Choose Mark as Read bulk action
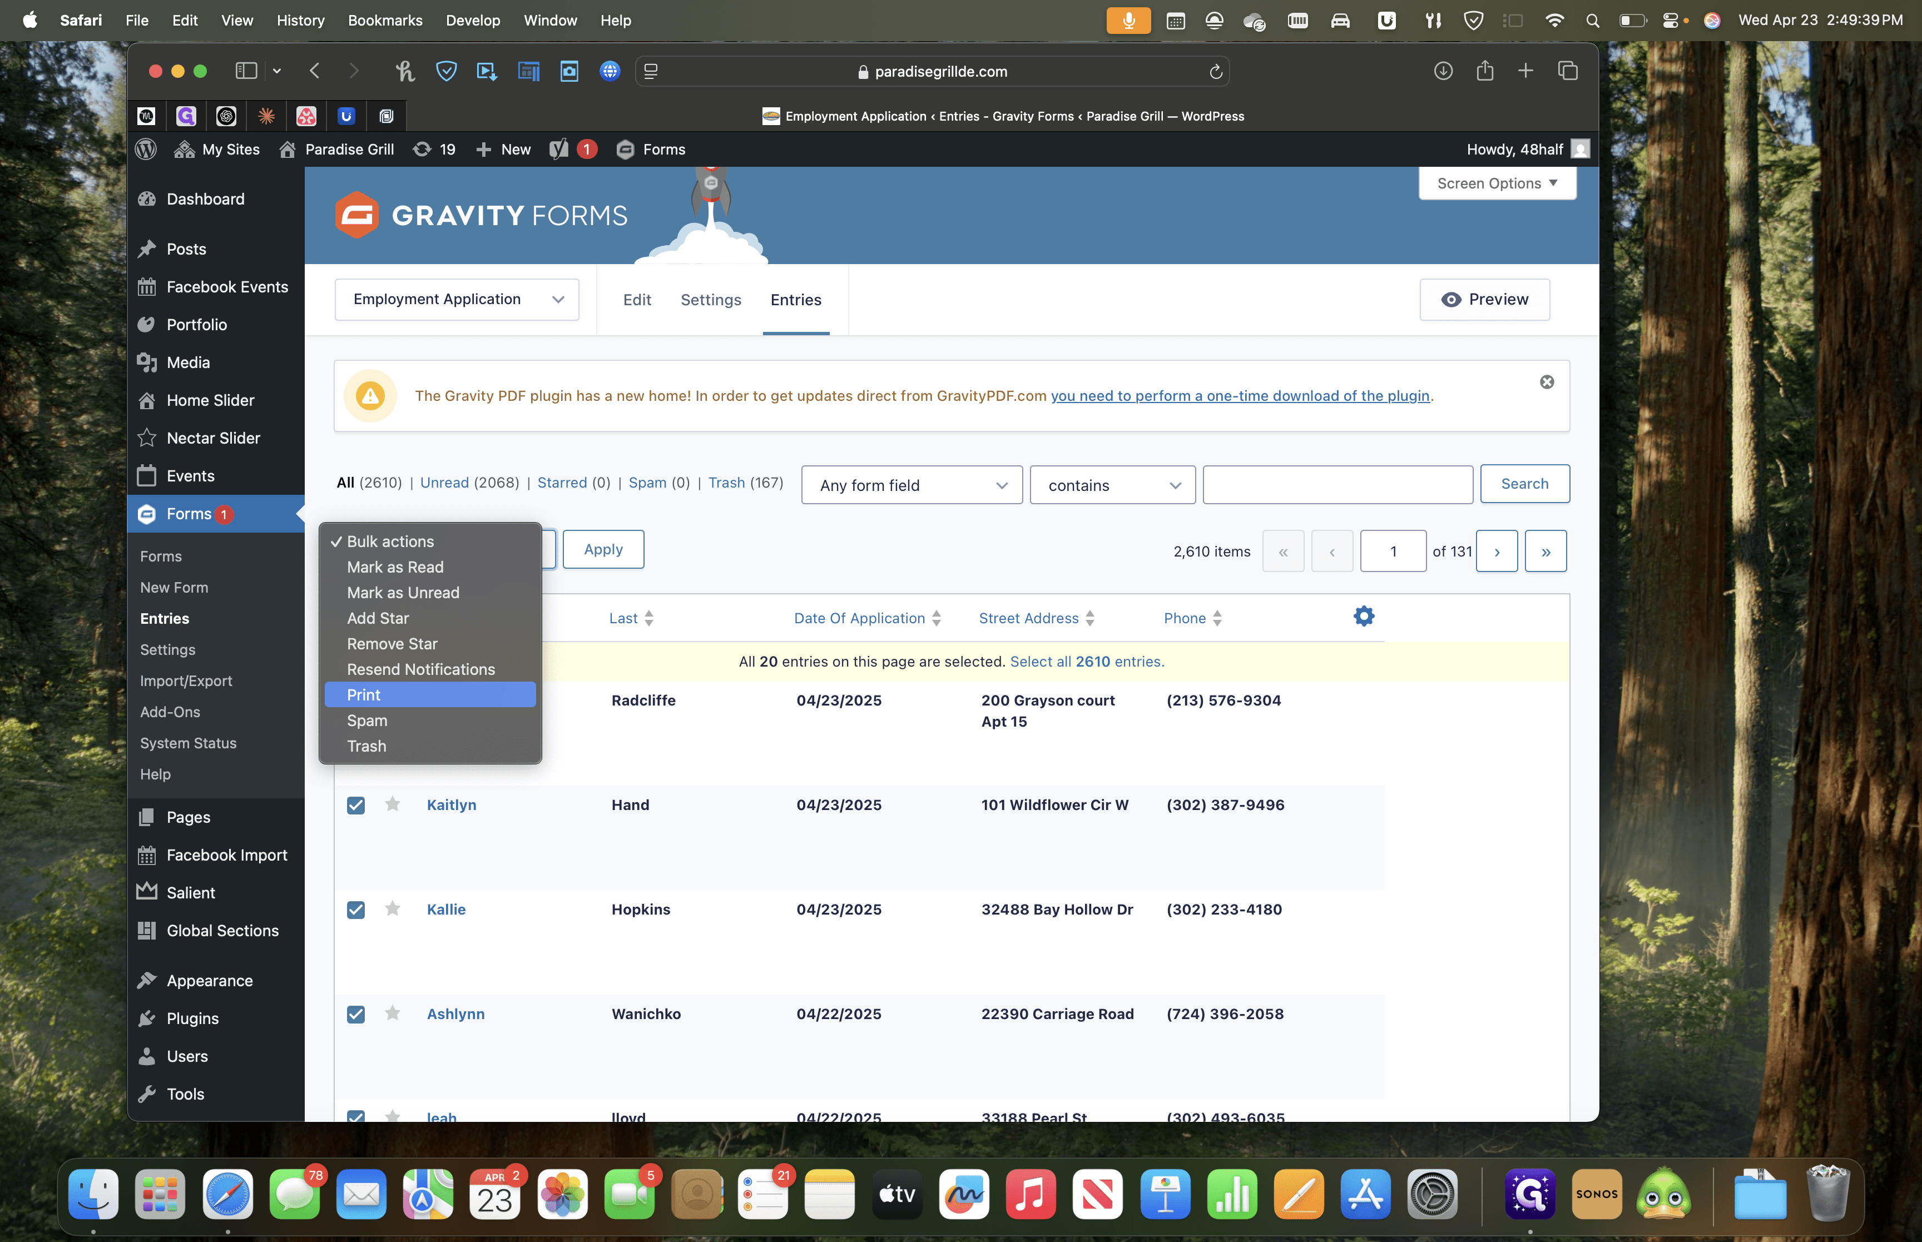Screen dimensions: 1922x1242 [x=430, y=567]
